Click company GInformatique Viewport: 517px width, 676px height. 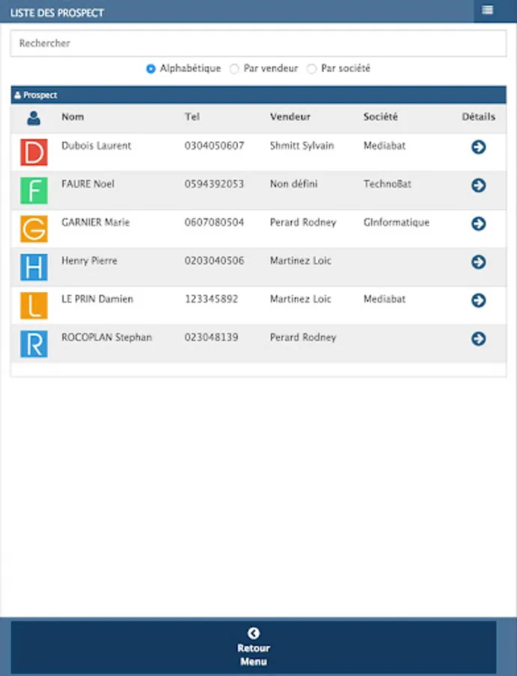[x=396, y=222]
